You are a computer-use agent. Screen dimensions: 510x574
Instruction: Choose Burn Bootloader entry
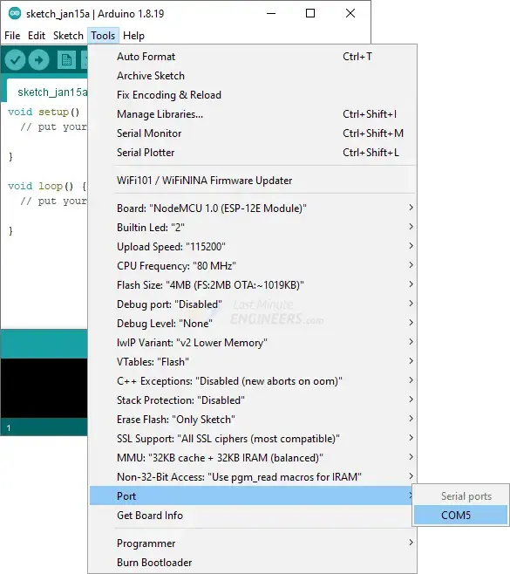tap(253, 563)
